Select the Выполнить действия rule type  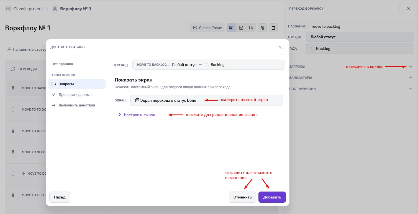(x=77, y=105)
